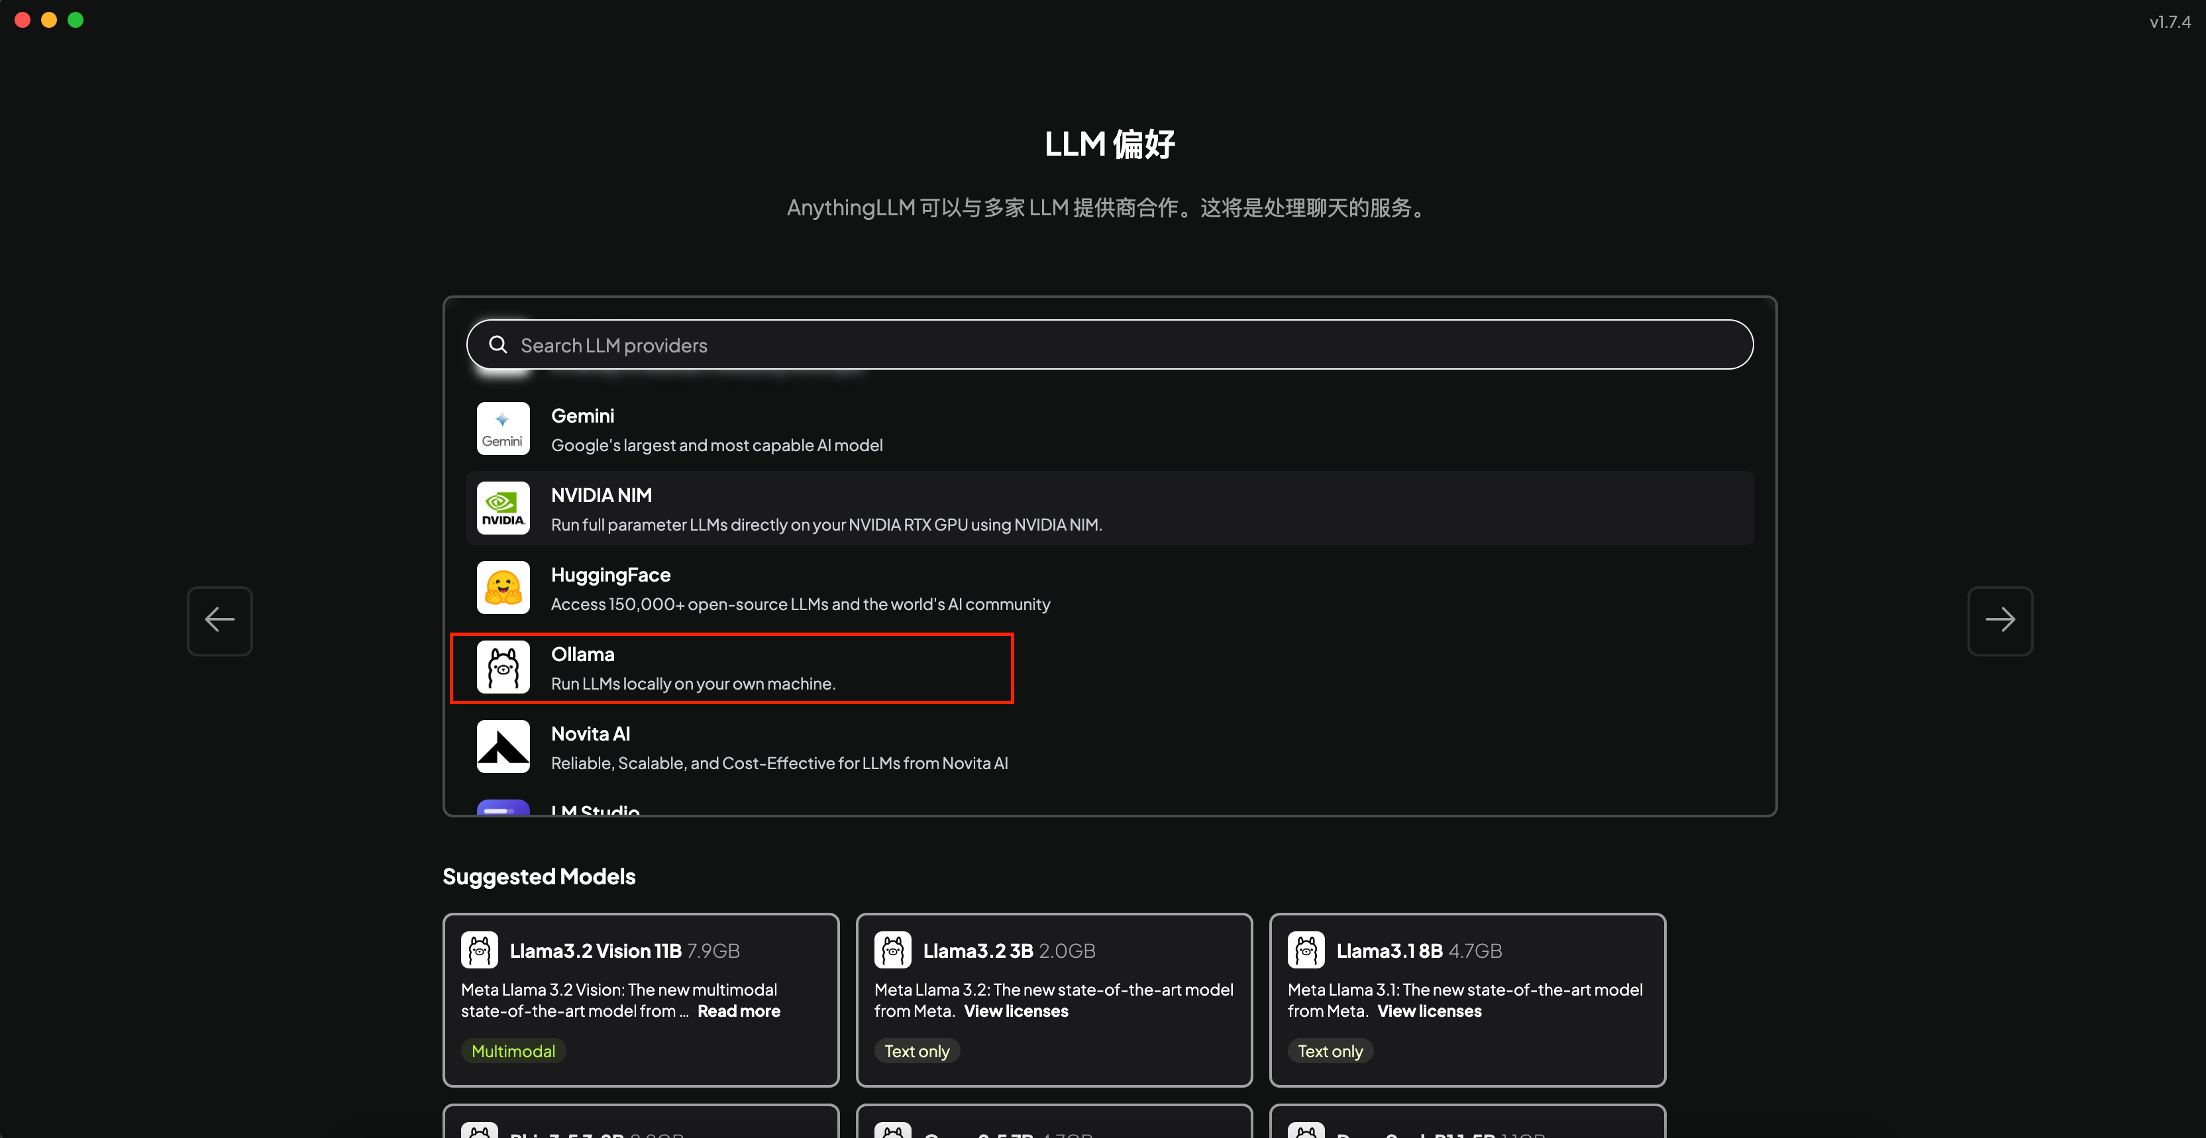
Task: Click llama icon on Llama3.2 3B card
Action: pyautogui.click(x=892, y=951)
